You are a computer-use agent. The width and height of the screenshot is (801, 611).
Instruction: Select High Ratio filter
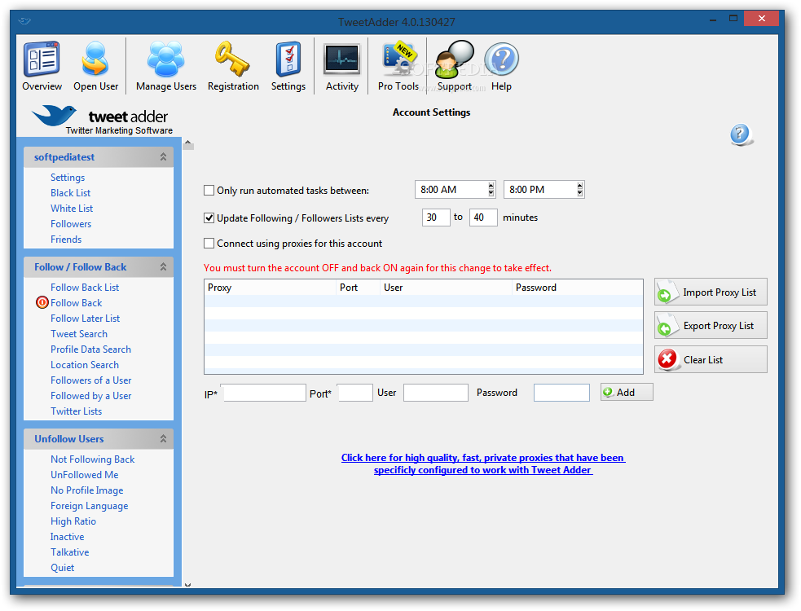73,521
